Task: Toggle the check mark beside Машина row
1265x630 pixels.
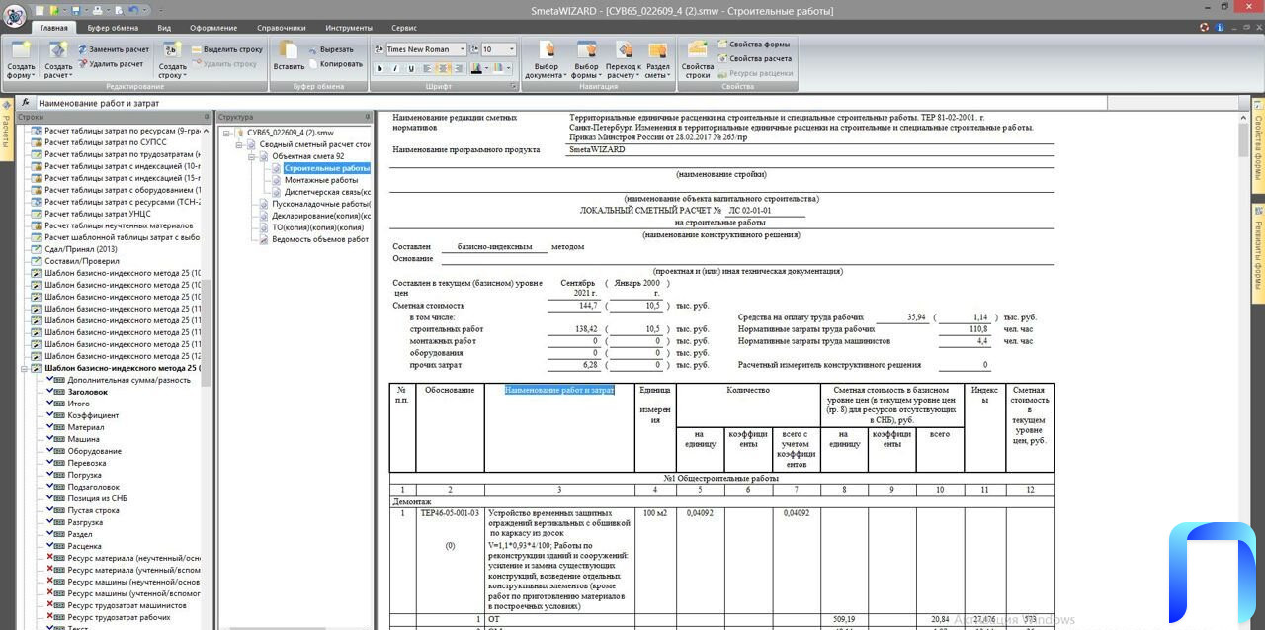Action: (x=49, y=438)
